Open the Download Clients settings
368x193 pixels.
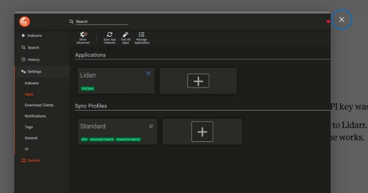(39, 105)
